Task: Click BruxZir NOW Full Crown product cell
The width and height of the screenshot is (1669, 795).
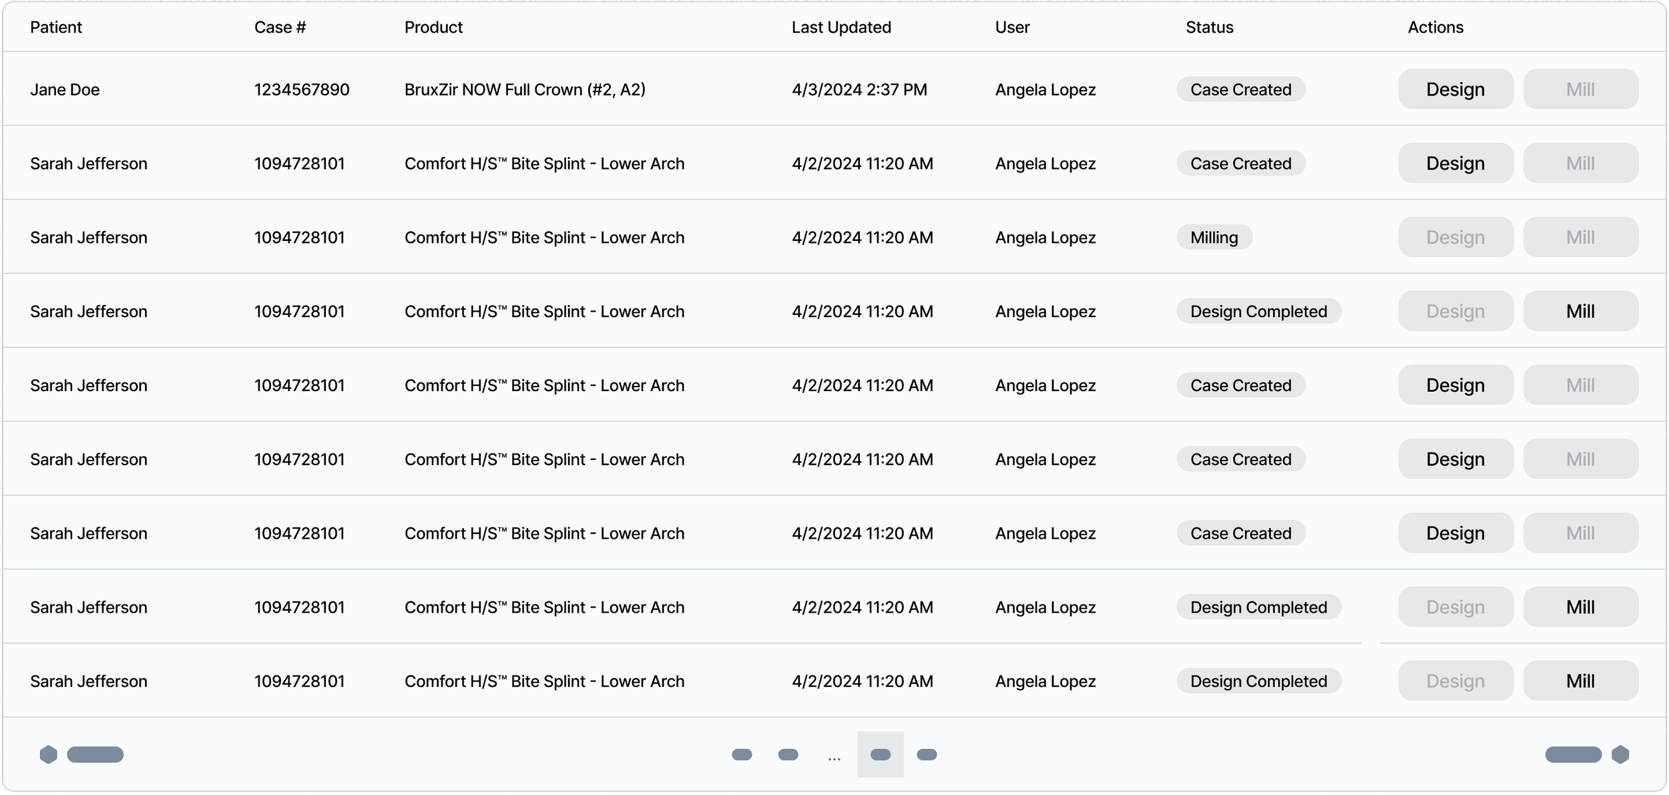Action: coord(525,89)
